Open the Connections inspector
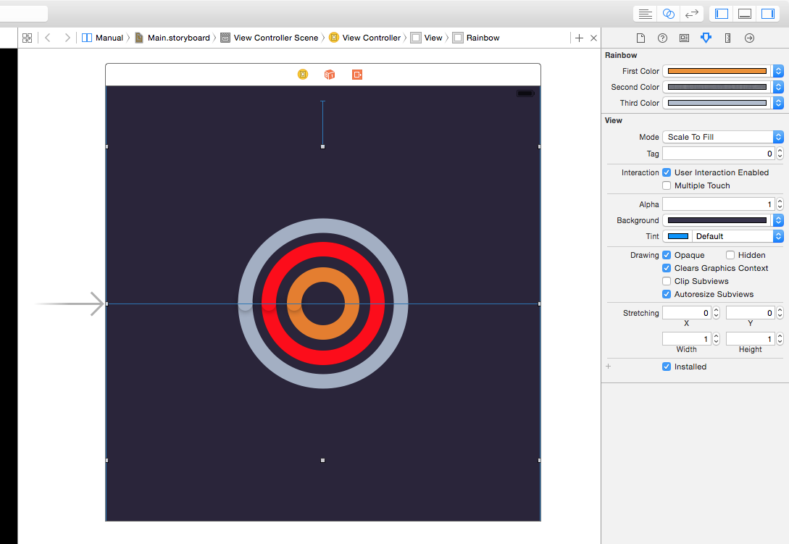This screenshot has width=789, height=544. point(749,38)
